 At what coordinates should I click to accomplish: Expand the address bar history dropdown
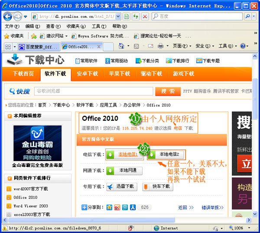point(118,16)
